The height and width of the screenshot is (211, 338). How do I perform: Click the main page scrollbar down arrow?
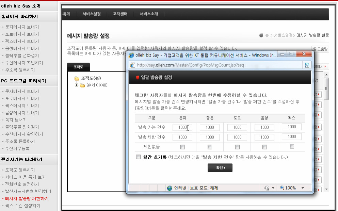tap(326, 189)
